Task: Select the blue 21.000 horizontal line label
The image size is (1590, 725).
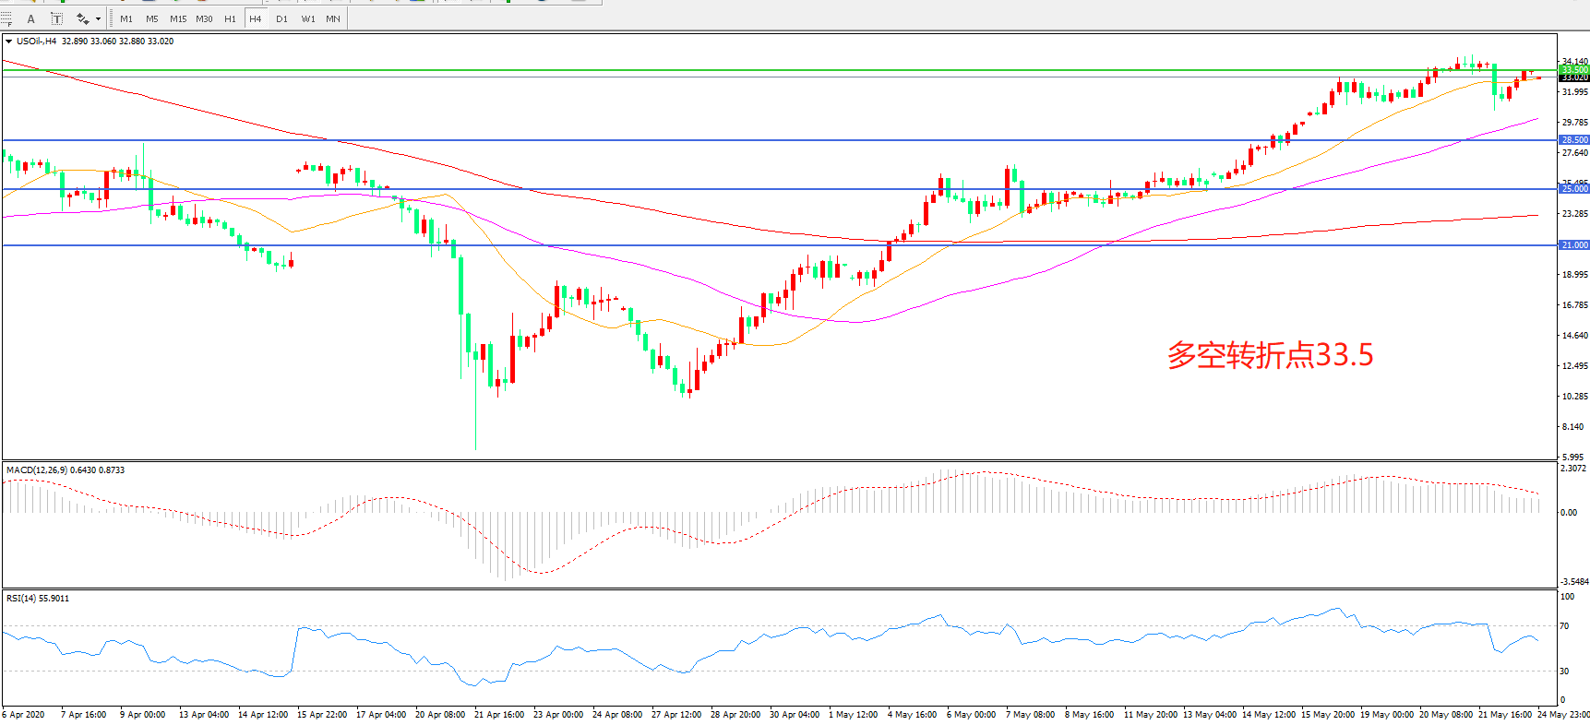Action: click(x=1573, y=245)
